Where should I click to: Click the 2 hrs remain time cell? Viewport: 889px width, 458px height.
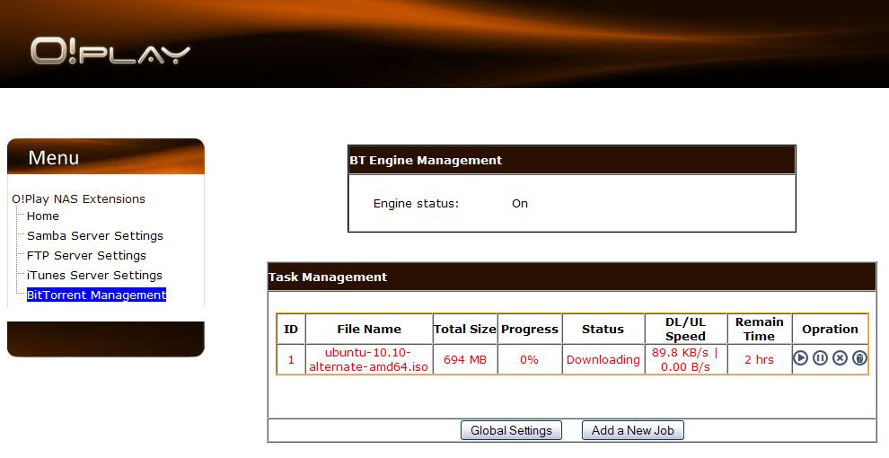(x=759, y=359)
